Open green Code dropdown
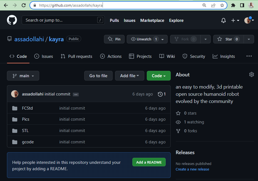The image size is (258, 181). 159,76
